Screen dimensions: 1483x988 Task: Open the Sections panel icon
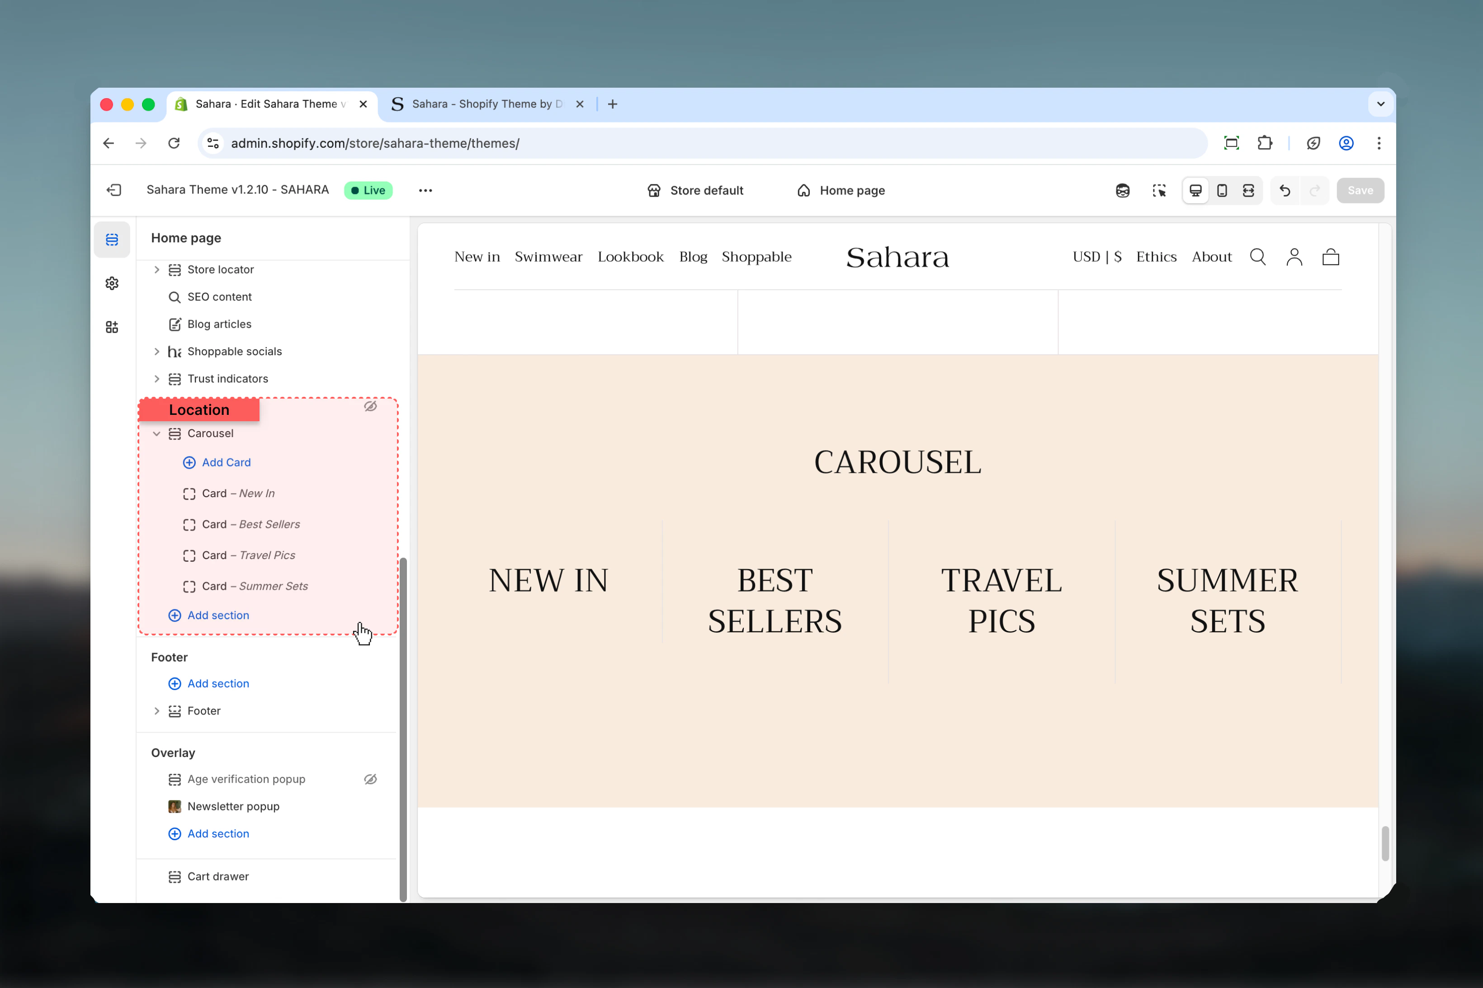pos(112,240)
